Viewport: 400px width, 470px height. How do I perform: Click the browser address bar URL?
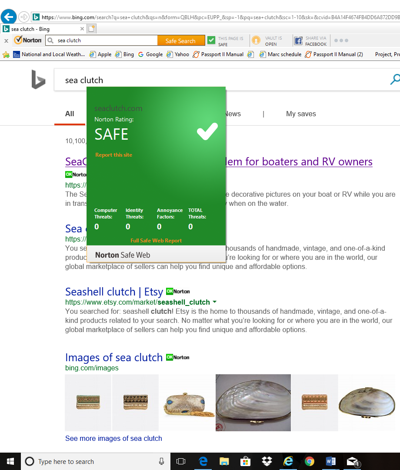[221, 17]
